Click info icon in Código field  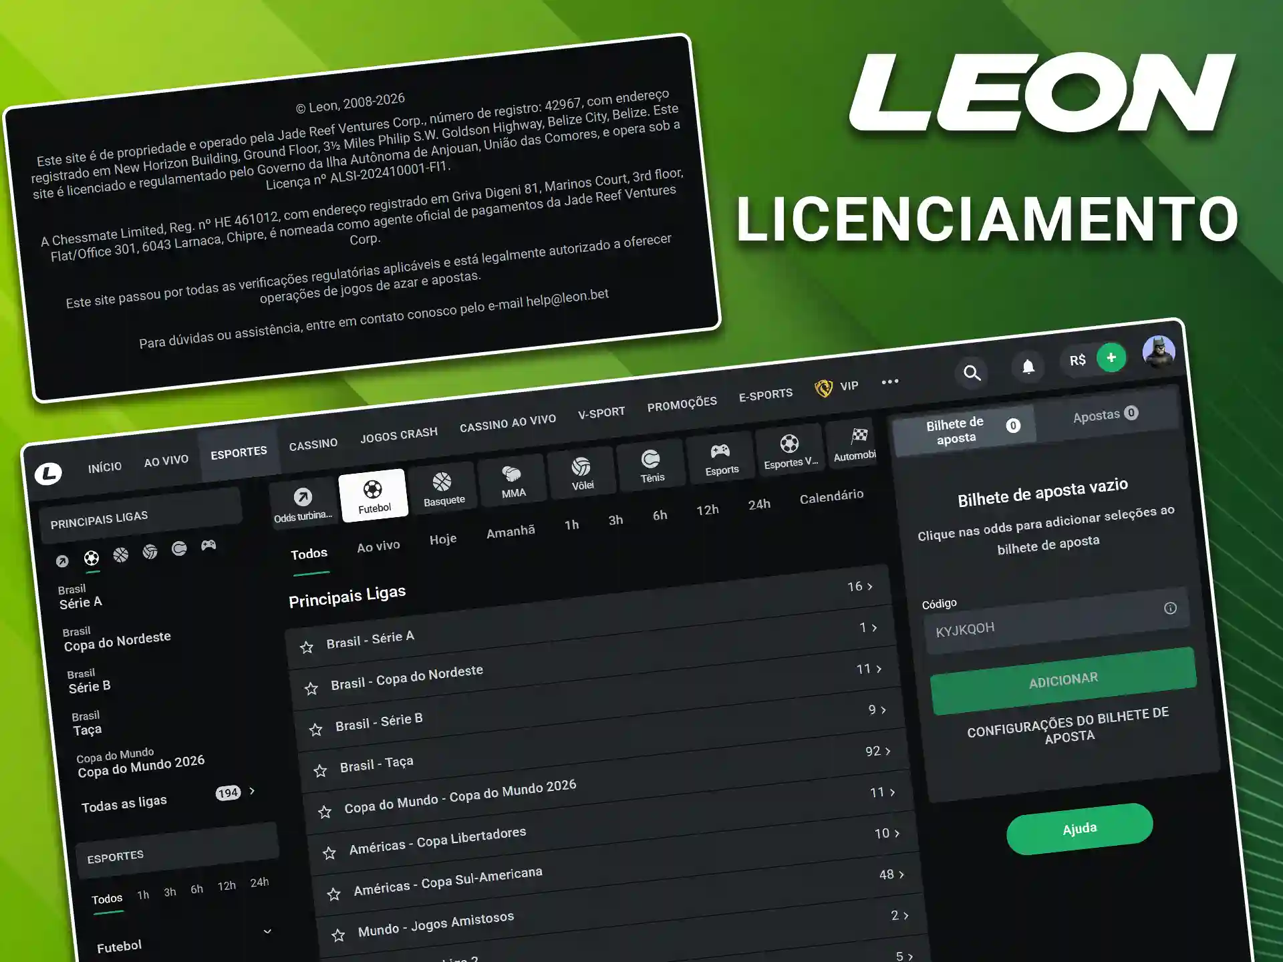click(1170, 608)
